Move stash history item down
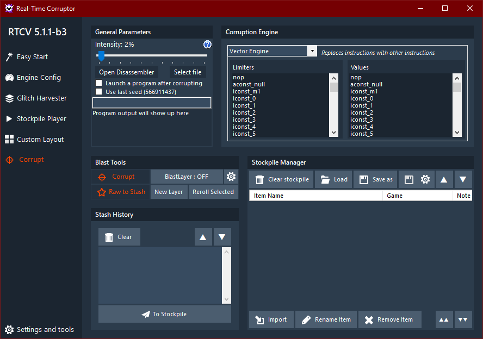The height and width of the screenshot is (339, 483). point(222,237)
